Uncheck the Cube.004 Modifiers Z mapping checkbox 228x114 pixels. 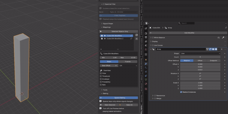pos(102,38)
